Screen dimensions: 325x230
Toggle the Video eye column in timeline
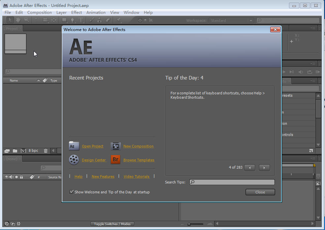coord(7,177)
